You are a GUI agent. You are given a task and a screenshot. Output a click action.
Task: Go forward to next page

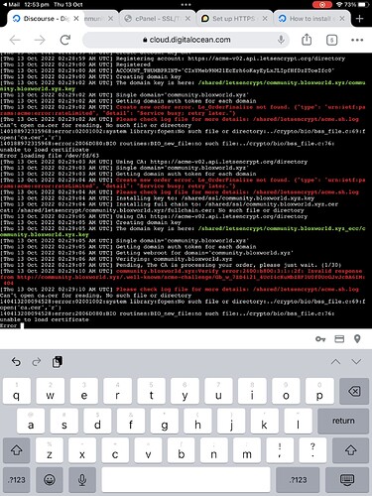40,40
